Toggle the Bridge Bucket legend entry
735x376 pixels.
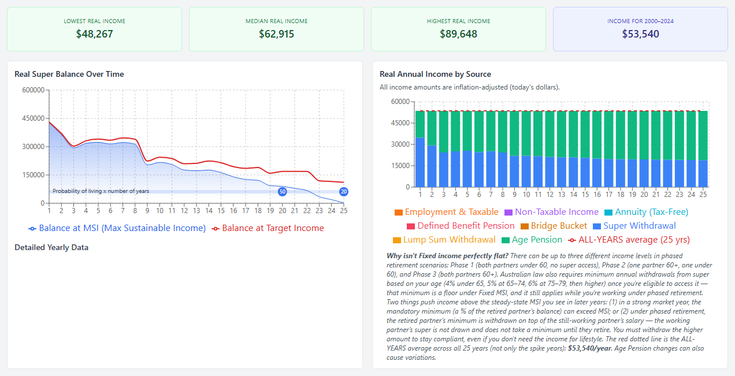[554, 226]
